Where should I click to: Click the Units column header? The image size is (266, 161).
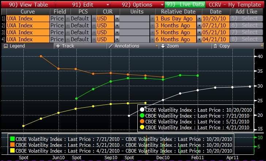click(x=137, y=12)
